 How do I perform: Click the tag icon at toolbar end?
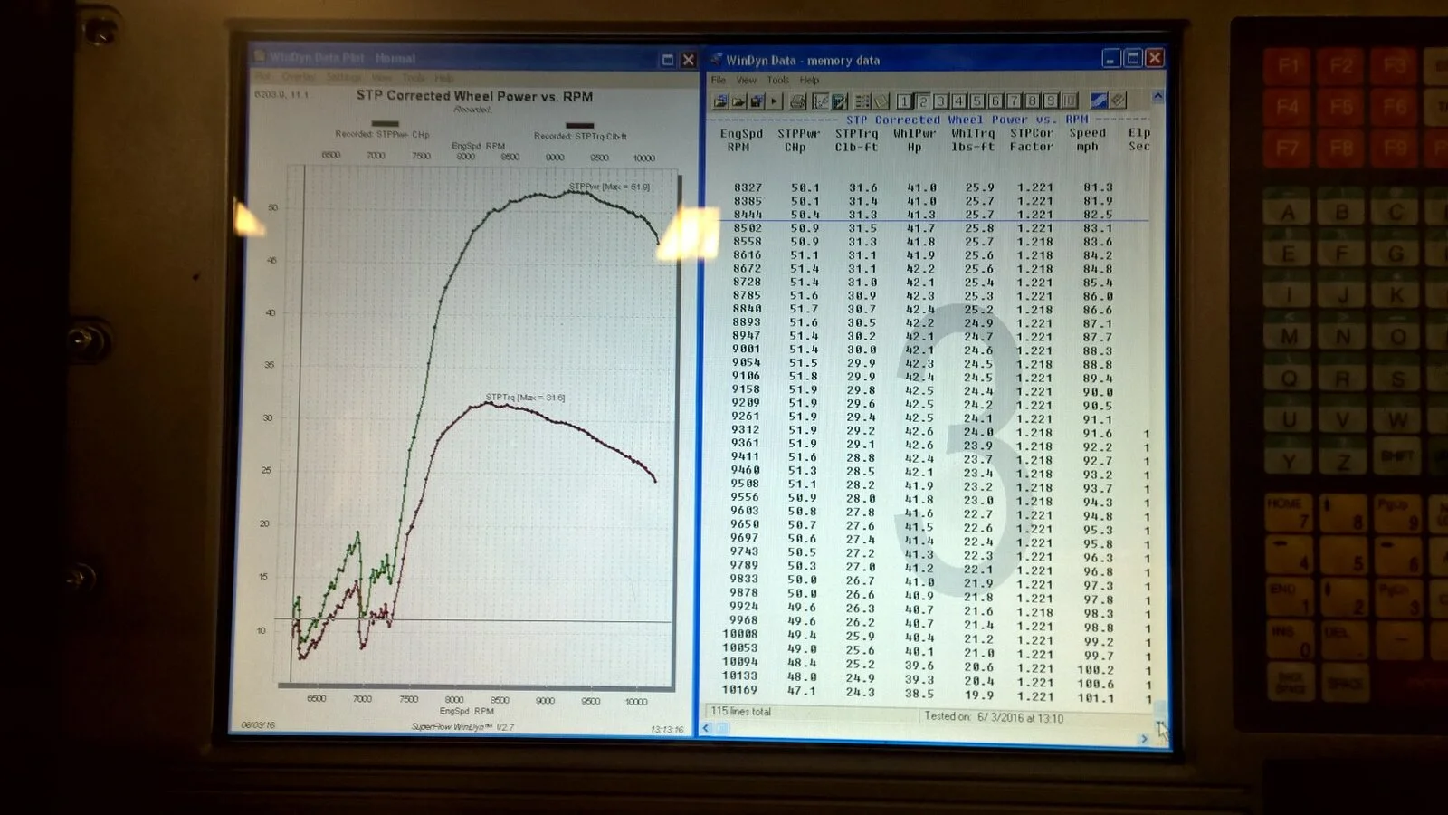tap(1119, 101)
